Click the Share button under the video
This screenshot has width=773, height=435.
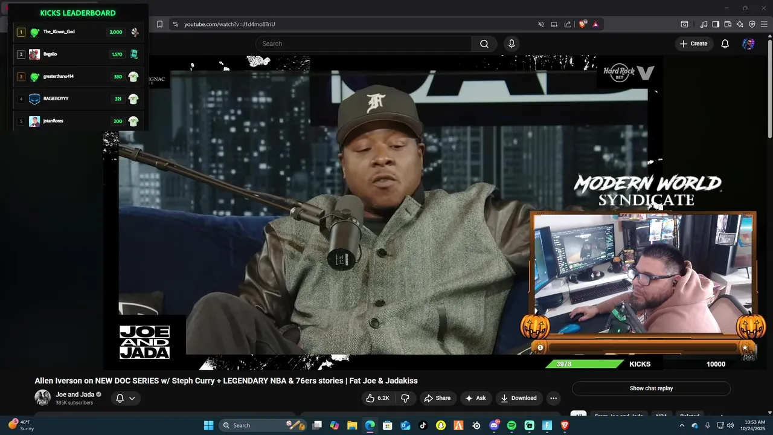[437, 398]
